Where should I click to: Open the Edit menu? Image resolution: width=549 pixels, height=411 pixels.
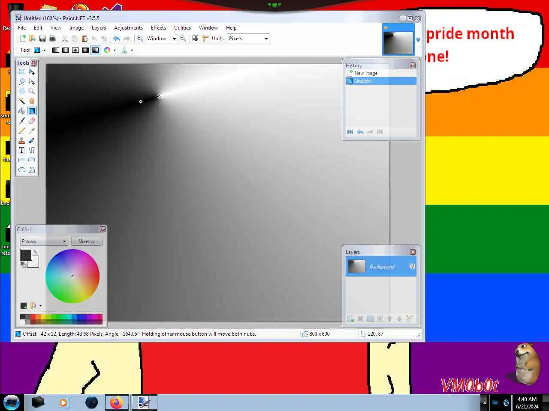tap(38, 28)
